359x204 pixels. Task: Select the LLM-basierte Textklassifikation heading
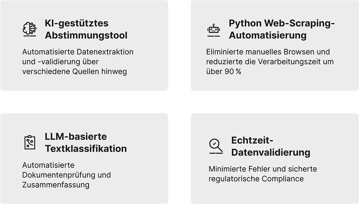86,143
